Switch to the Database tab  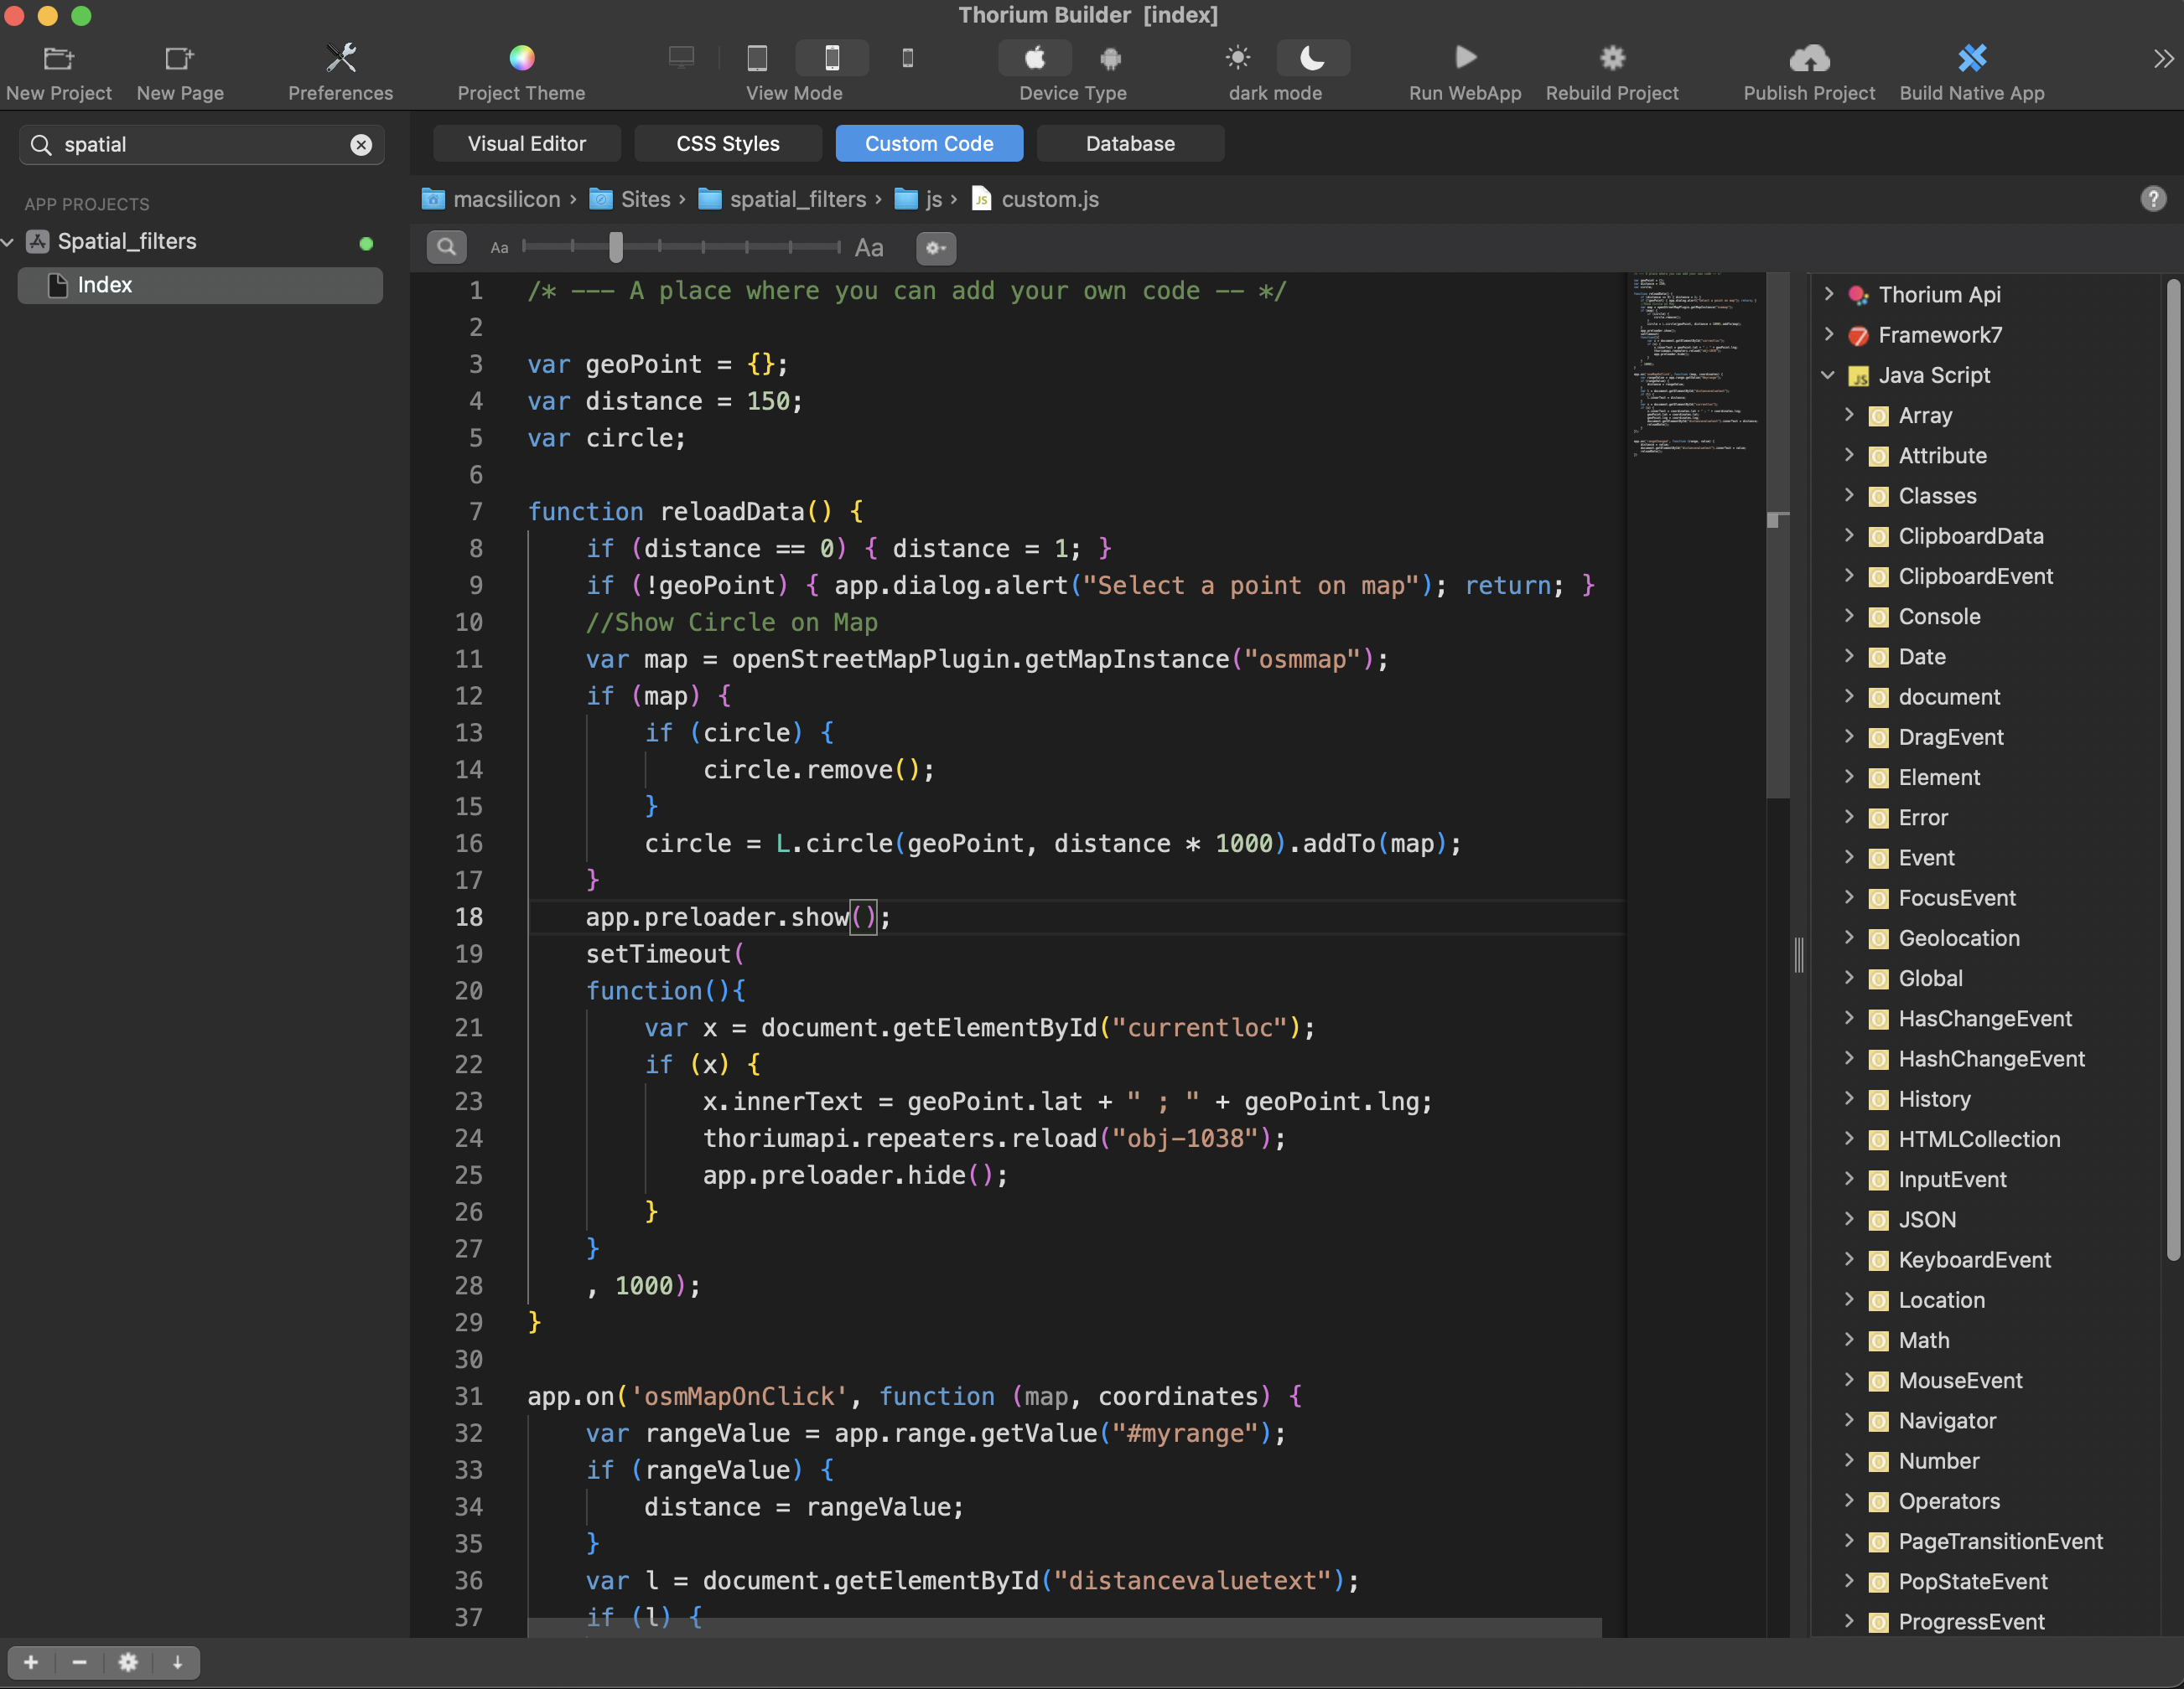pyautogui.click(x=1130, y=143)
